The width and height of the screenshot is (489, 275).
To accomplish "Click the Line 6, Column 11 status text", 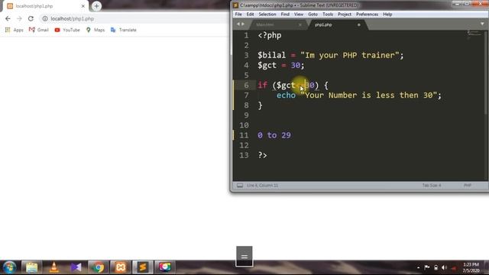I will (x=262, y=186).
